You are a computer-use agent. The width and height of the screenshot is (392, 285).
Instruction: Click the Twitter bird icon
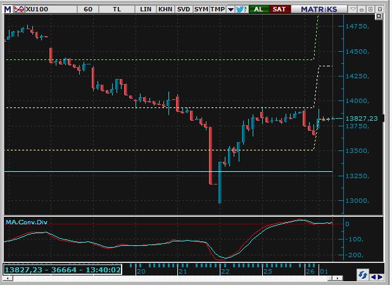pos(241,9)
